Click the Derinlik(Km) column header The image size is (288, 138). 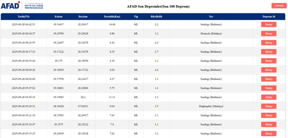(112, 16)
